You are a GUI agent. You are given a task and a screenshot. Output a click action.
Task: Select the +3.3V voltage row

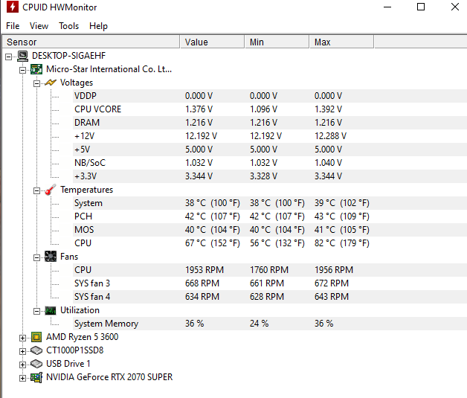coord(270,176)
